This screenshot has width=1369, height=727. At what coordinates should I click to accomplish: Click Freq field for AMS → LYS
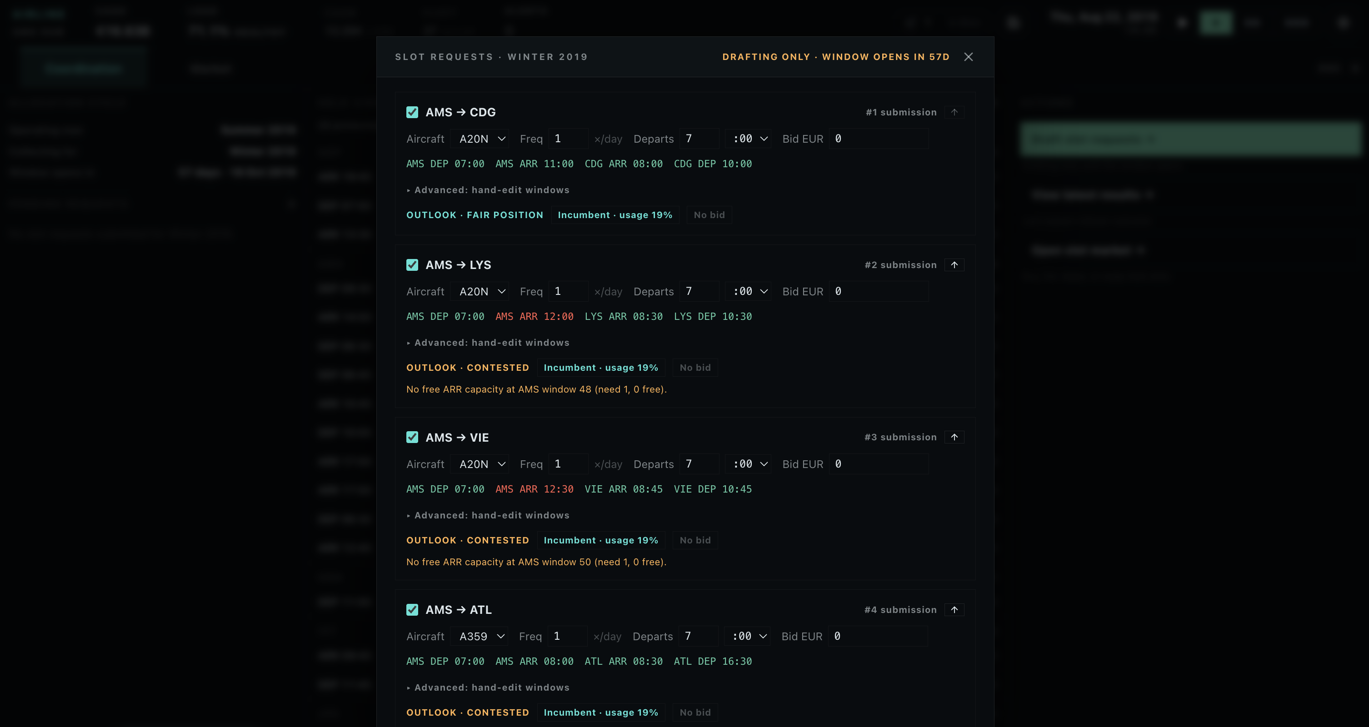[x=568, y=291]
